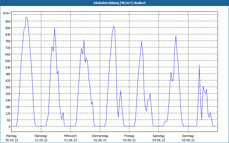
Task: Click the date 30.05.22
Action: pyautogui.click(x=12, y=140)
